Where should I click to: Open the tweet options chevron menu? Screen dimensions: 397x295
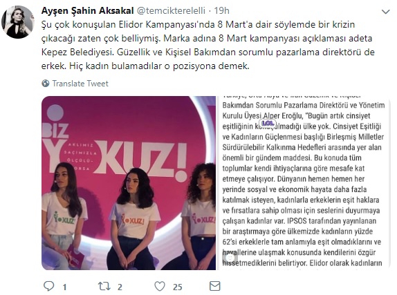coord(386,12)
